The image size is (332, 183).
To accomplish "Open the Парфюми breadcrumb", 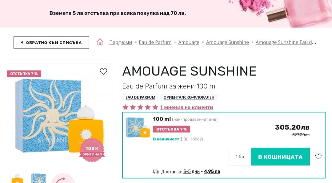I will pos(121,42).
